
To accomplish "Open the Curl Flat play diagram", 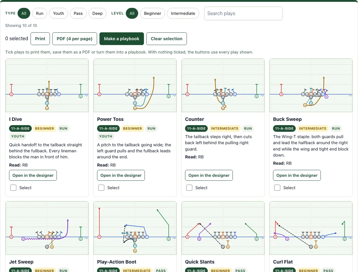I will click(311, 228).
